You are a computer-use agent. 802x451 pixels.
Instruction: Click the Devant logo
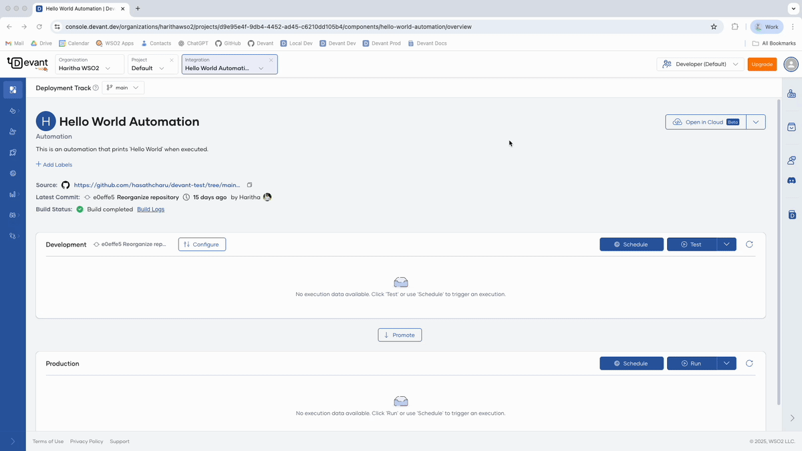point(27,63)
